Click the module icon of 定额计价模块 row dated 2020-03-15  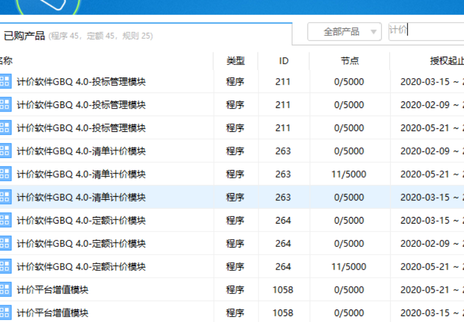click(x=5, y=220)
